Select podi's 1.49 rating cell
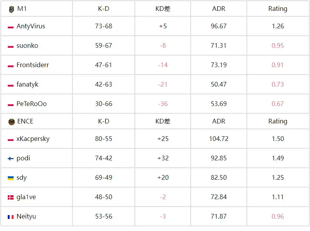310x231 pixels. (x=278, y=158)
